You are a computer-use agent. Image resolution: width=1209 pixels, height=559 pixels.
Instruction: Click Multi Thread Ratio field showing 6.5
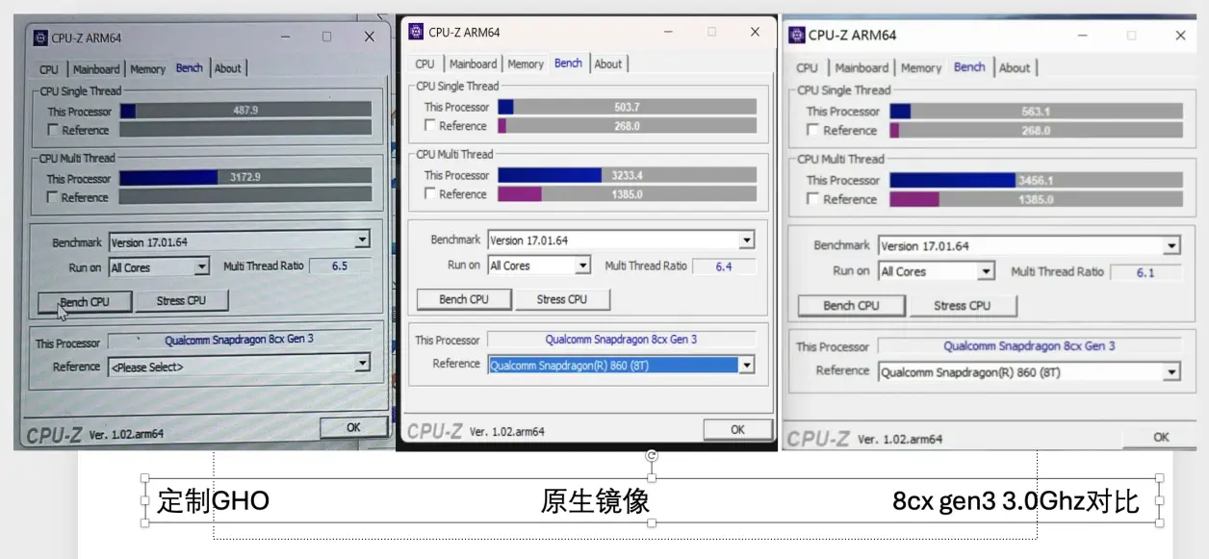[x=340, y=266]
